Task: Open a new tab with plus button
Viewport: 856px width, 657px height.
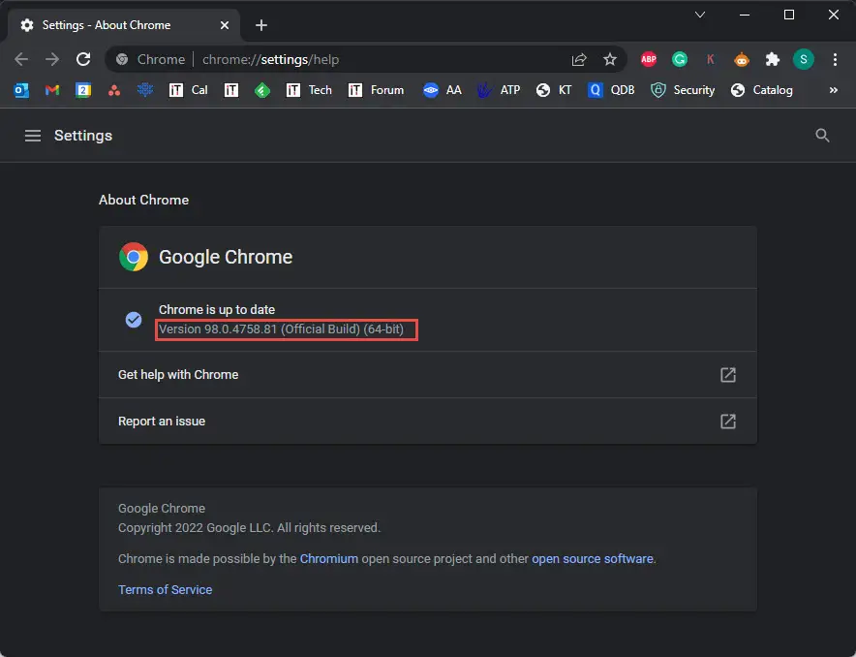Action: click(x=261, y=25)
